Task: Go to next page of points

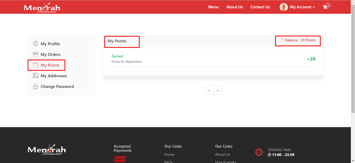Action: pyautogui.click(x=217, y=90)
